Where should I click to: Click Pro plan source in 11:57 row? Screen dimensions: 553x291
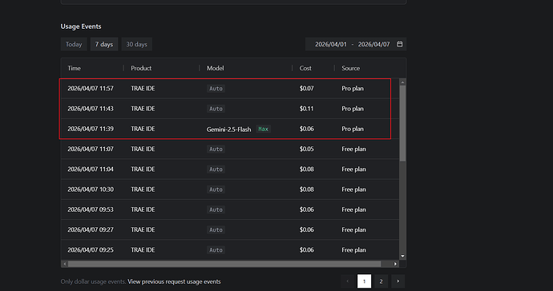353,88
